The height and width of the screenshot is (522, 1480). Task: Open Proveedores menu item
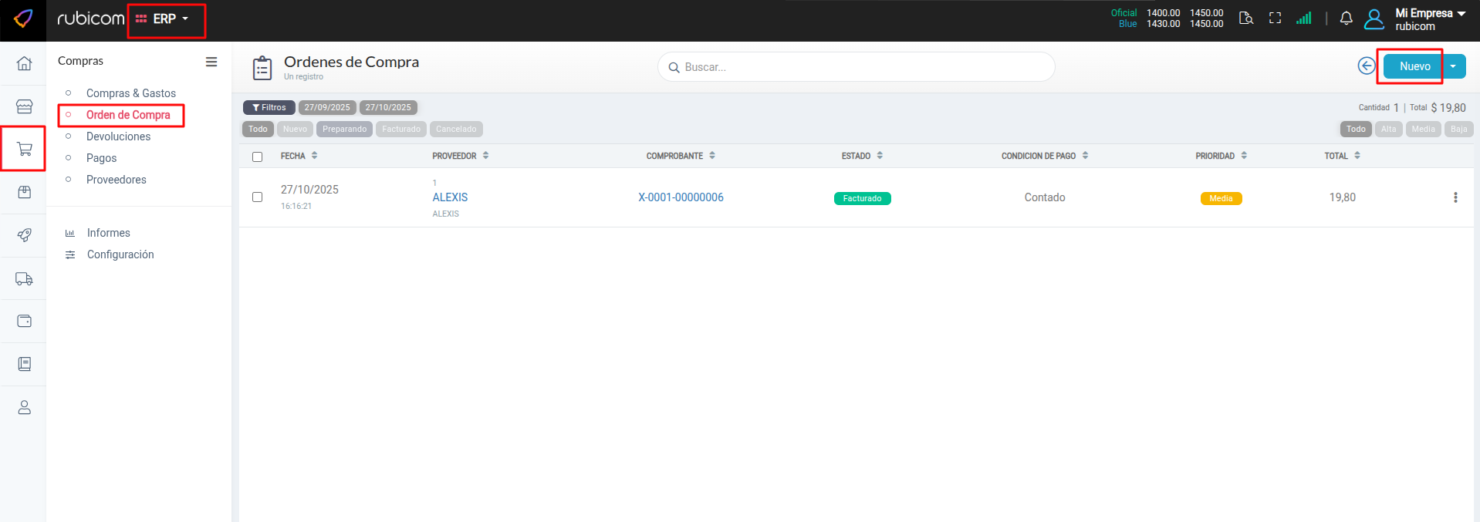pyautogui.click(x=116, y=180)
